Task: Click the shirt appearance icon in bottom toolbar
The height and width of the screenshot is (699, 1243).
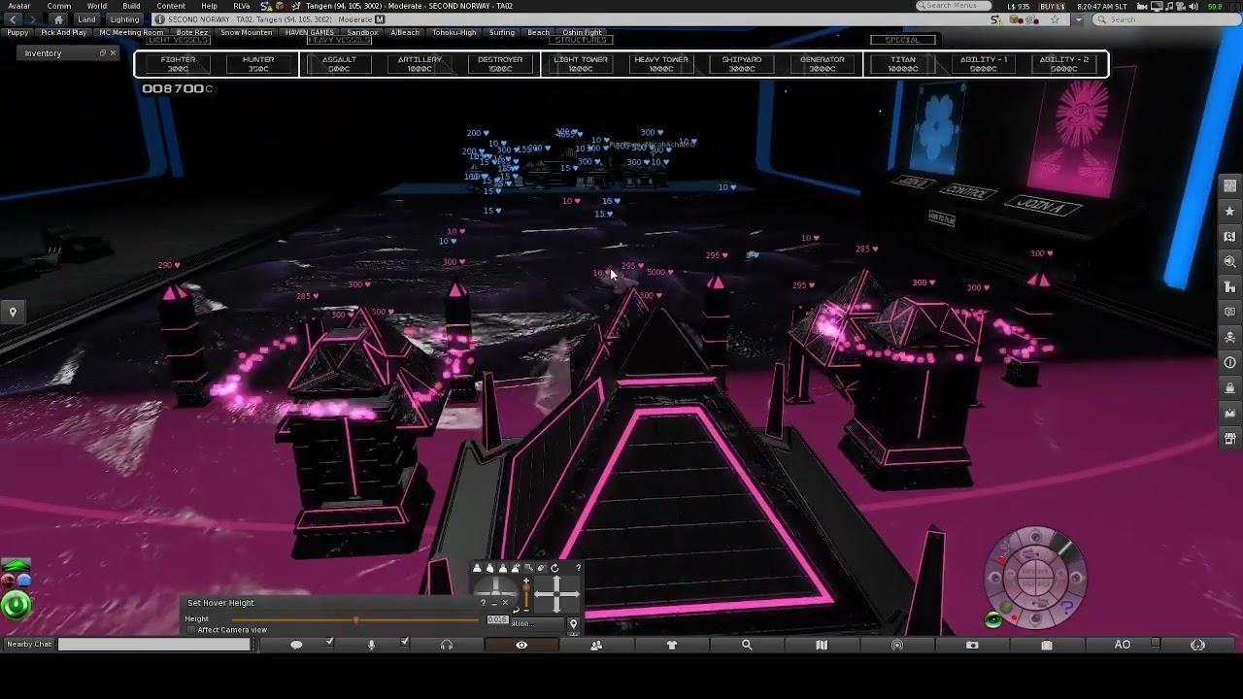Action: pos(671,645)
